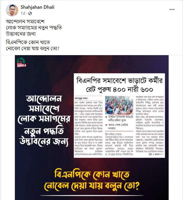Open the post's main image
Screen dimensions: 183x200
point(92,127)
